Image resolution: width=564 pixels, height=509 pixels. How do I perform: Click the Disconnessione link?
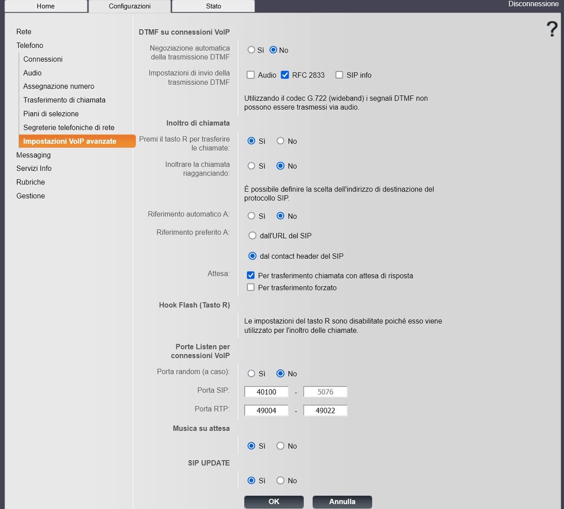[533, 4]
